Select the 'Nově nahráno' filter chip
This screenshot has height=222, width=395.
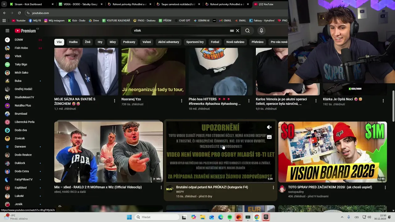click(x=235, y=42)
